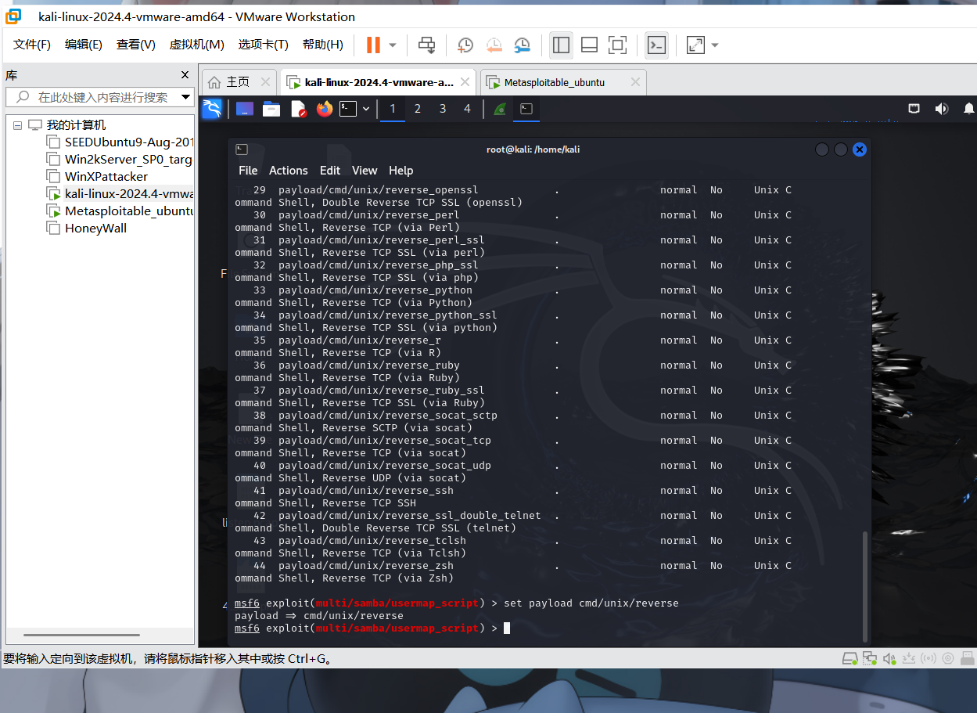The height and width of the screenshot is (713, 977).
Task: Close the kali-linux-2024.4-vmware tab
Action: pyautogui.click(x=465, y=82)
